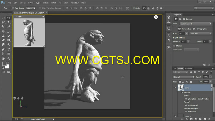The image size is (215, 121).
Task: Select the Hand tool
Action: 3,59
